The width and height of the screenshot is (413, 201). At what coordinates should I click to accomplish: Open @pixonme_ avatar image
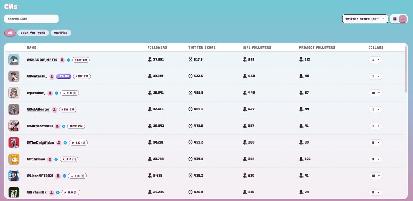click(x=14, y=93)
